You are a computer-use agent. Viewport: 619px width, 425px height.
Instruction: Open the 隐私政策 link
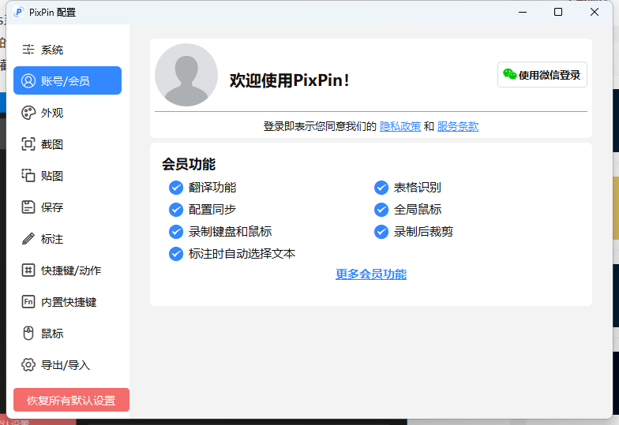(400, 126)
